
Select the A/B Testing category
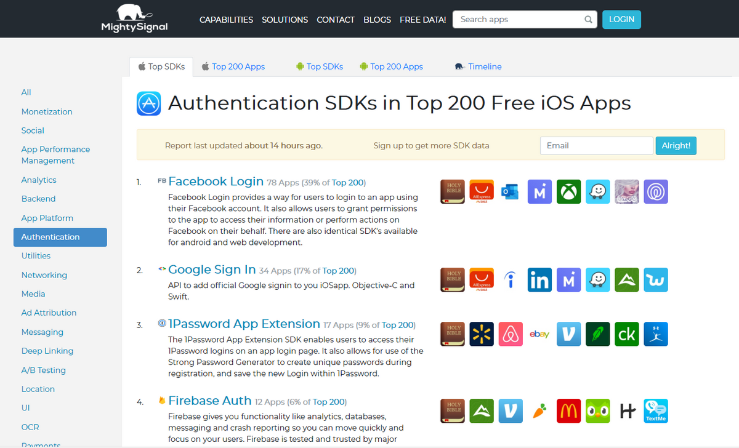point(44,370)
